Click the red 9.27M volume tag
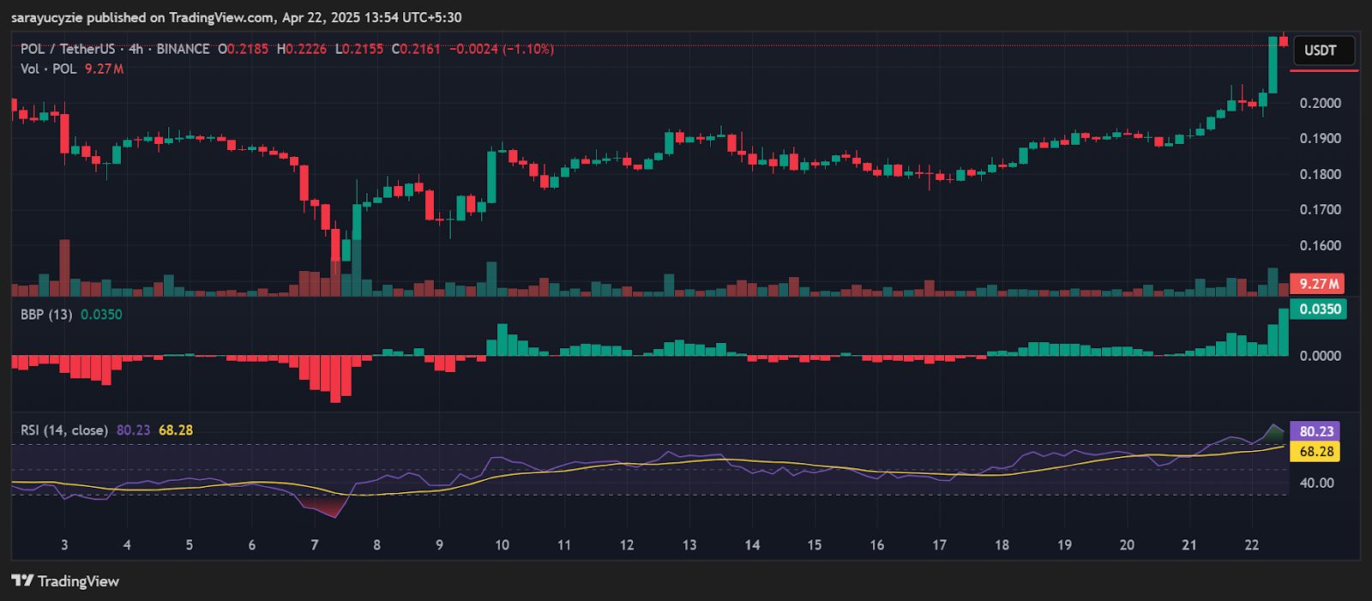1372x601 pixels. click(x=1318, y=284)
